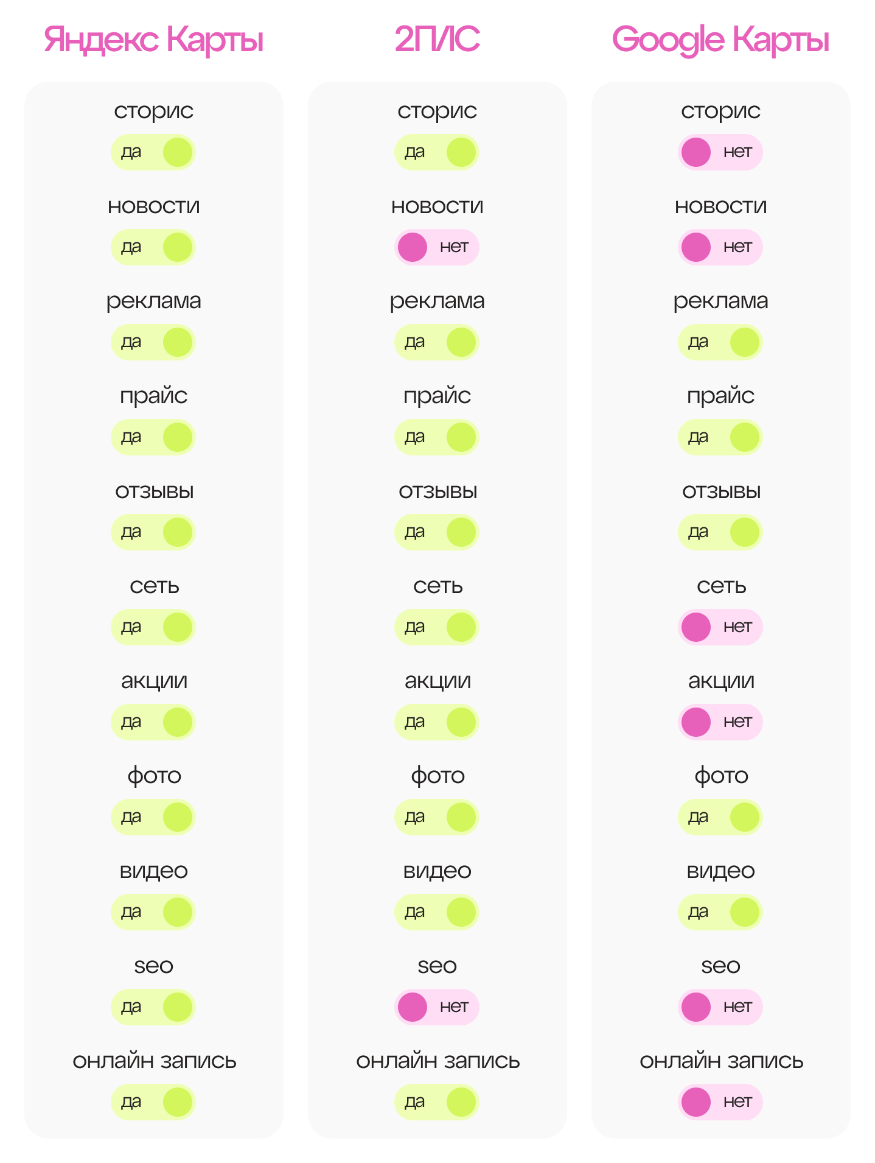Toggle фото switch under Яндекс Карты

coord(153,817)
